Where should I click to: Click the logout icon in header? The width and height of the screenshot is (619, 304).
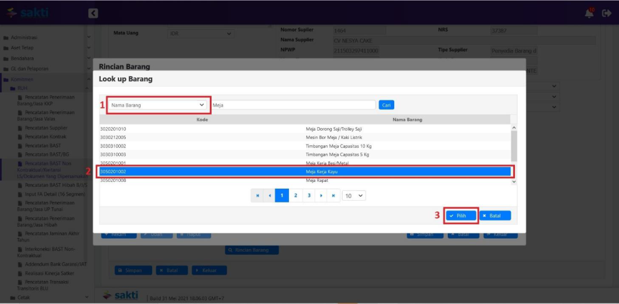pos(607,13)
